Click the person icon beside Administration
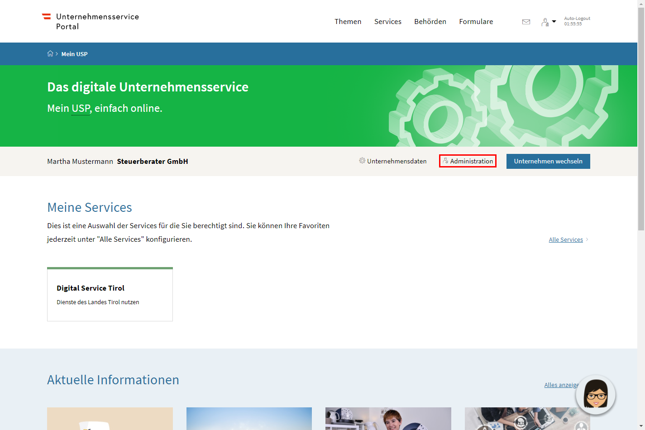 coord(445,161)
